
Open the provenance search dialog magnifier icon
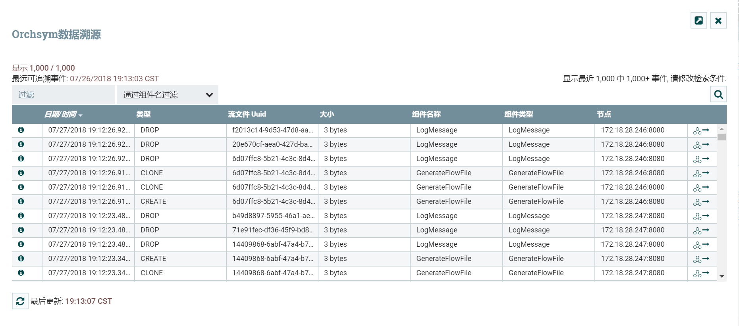[718, 94]
